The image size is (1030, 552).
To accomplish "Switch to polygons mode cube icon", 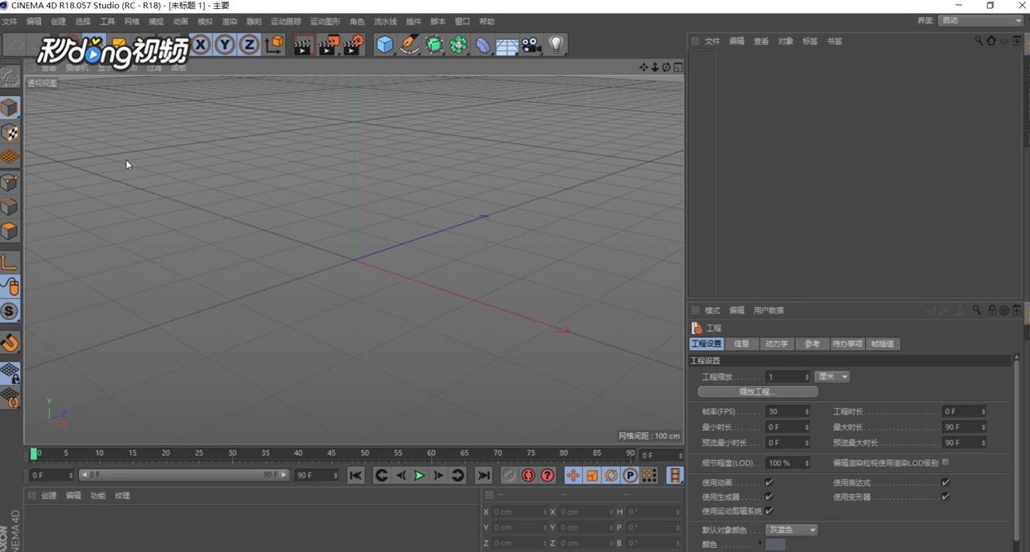I will (x=10, y=231).
